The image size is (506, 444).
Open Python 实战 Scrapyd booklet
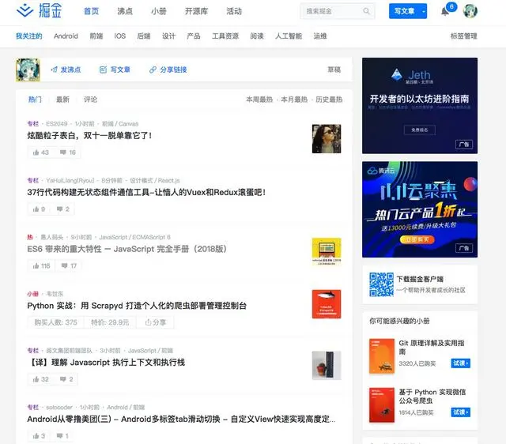137,306
